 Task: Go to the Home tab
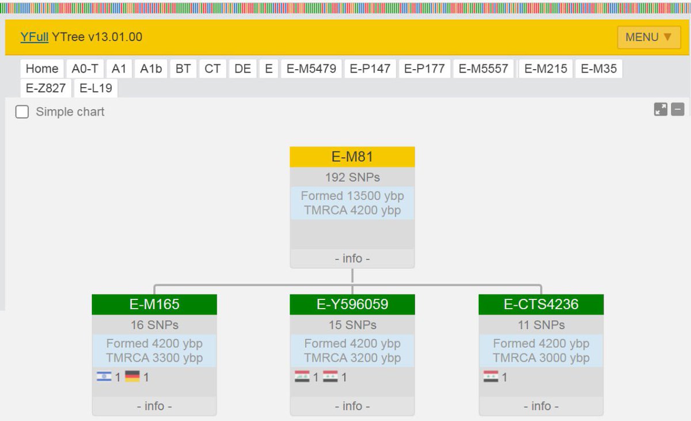[42, 69]
